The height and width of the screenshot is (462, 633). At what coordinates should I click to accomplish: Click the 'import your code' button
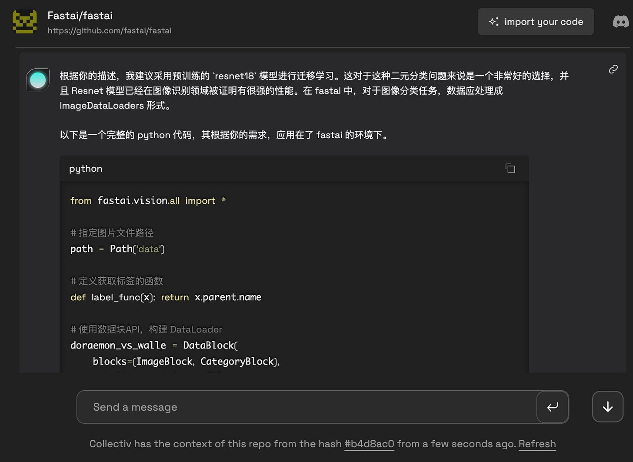pyautogui.click(x=536, y=21)
